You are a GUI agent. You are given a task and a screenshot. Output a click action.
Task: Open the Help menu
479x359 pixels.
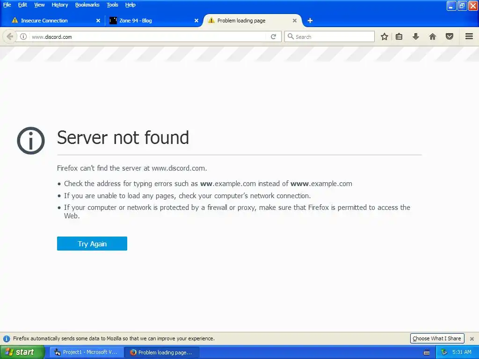coord(130,5)
